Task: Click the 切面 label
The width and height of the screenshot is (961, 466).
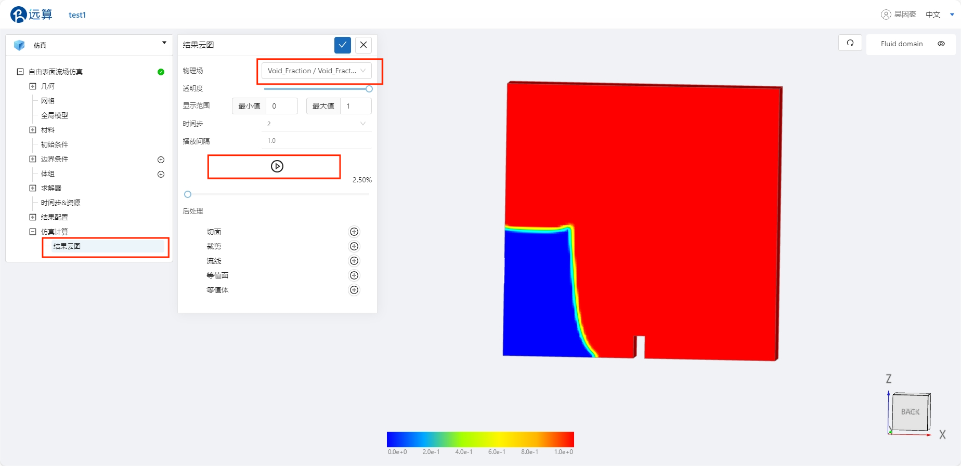Action: coord(214,232)
